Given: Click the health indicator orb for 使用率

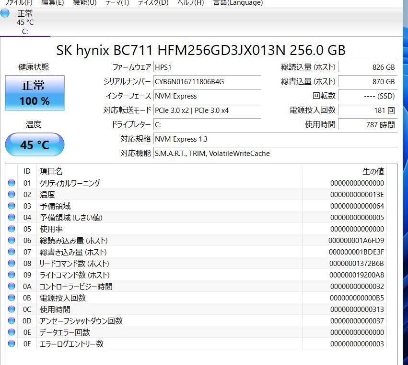Looking at the screenshot, I should click(x=12, y=229).
